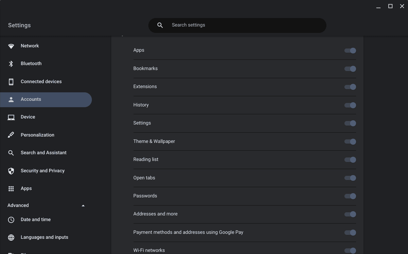Toggle Reading list sync
Viewport: 408px width, 254px height.
[x=350, y=160]
